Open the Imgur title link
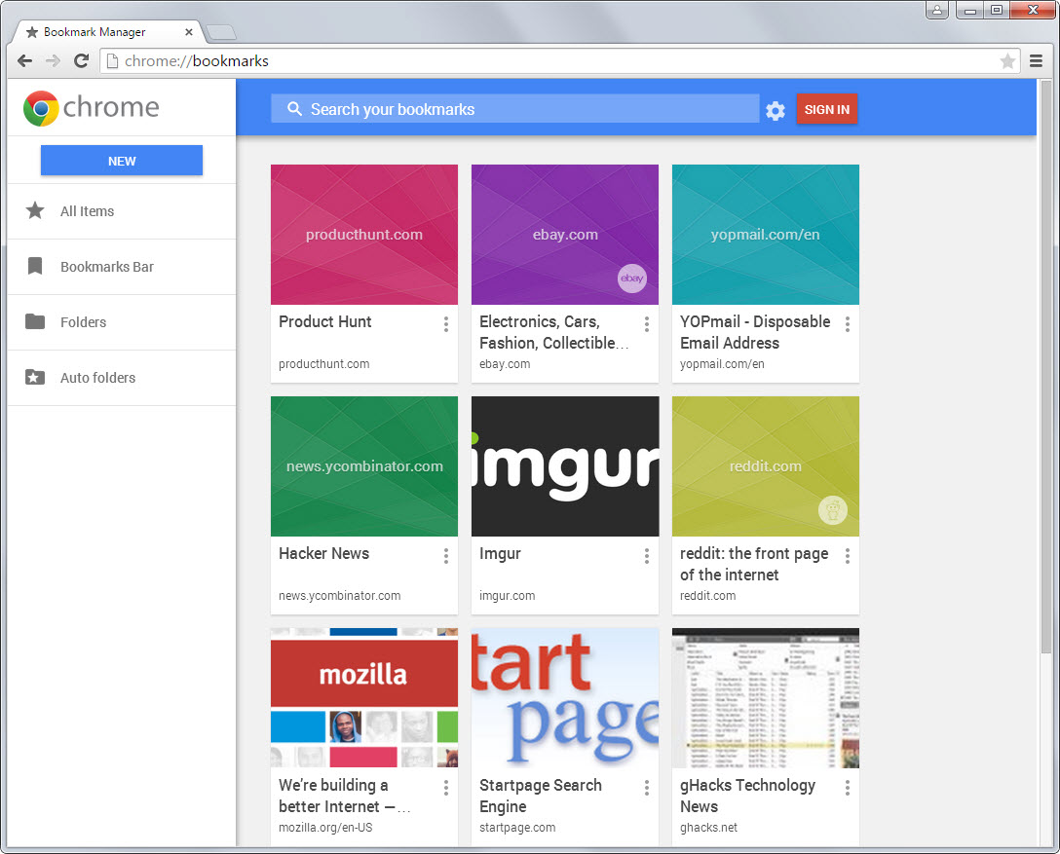The image size is (1060, 854). pos(500,553)
